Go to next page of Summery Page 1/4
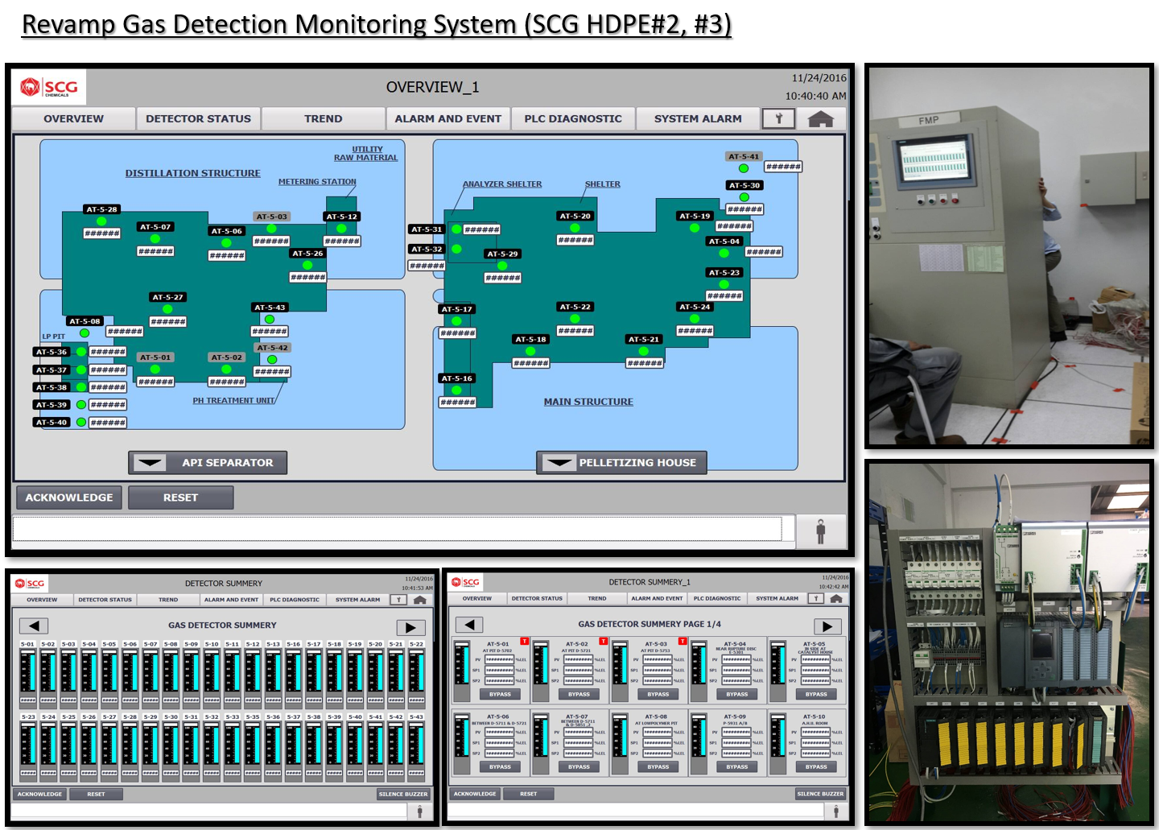The width and height of the screenshot is (1159, 830). click(x=827, y=626)
